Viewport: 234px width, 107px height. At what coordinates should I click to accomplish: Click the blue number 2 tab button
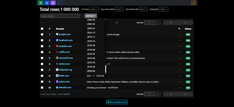[47, 3]
